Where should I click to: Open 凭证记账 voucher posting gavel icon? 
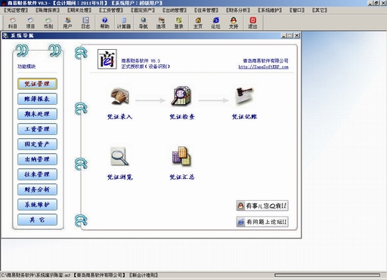pyautogui.click(x=244, y=96)
